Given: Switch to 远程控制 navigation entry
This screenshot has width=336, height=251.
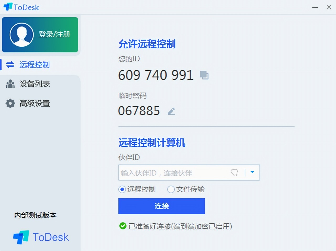Looking at the screenshot, I should [x=34, y=65].
